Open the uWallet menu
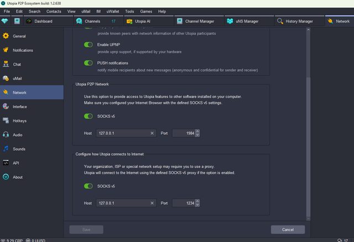Viewport: 354px width, 242px height. pos(113,11)
